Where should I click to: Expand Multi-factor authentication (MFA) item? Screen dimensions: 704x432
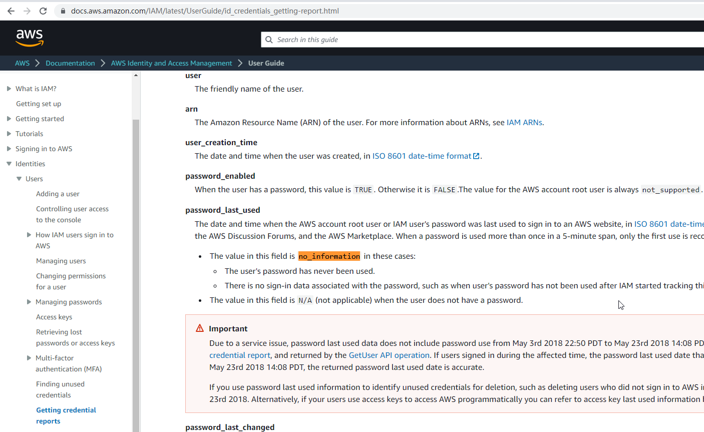(x=29, y=358)
